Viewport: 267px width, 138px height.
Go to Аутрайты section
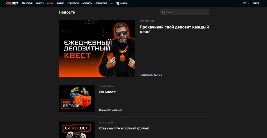tap(87, 3)
